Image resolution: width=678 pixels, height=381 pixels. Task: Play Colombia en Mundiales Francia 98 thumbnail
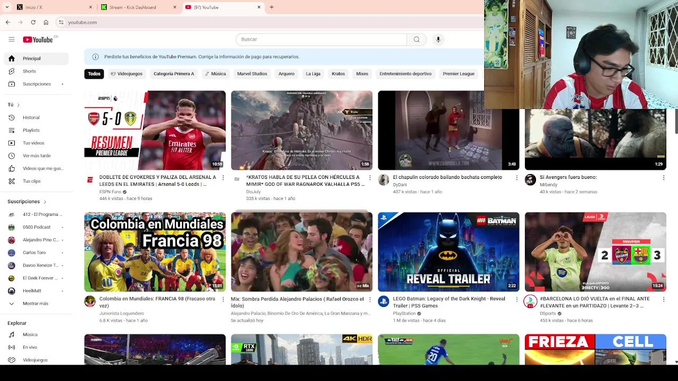tap(155, 252)
